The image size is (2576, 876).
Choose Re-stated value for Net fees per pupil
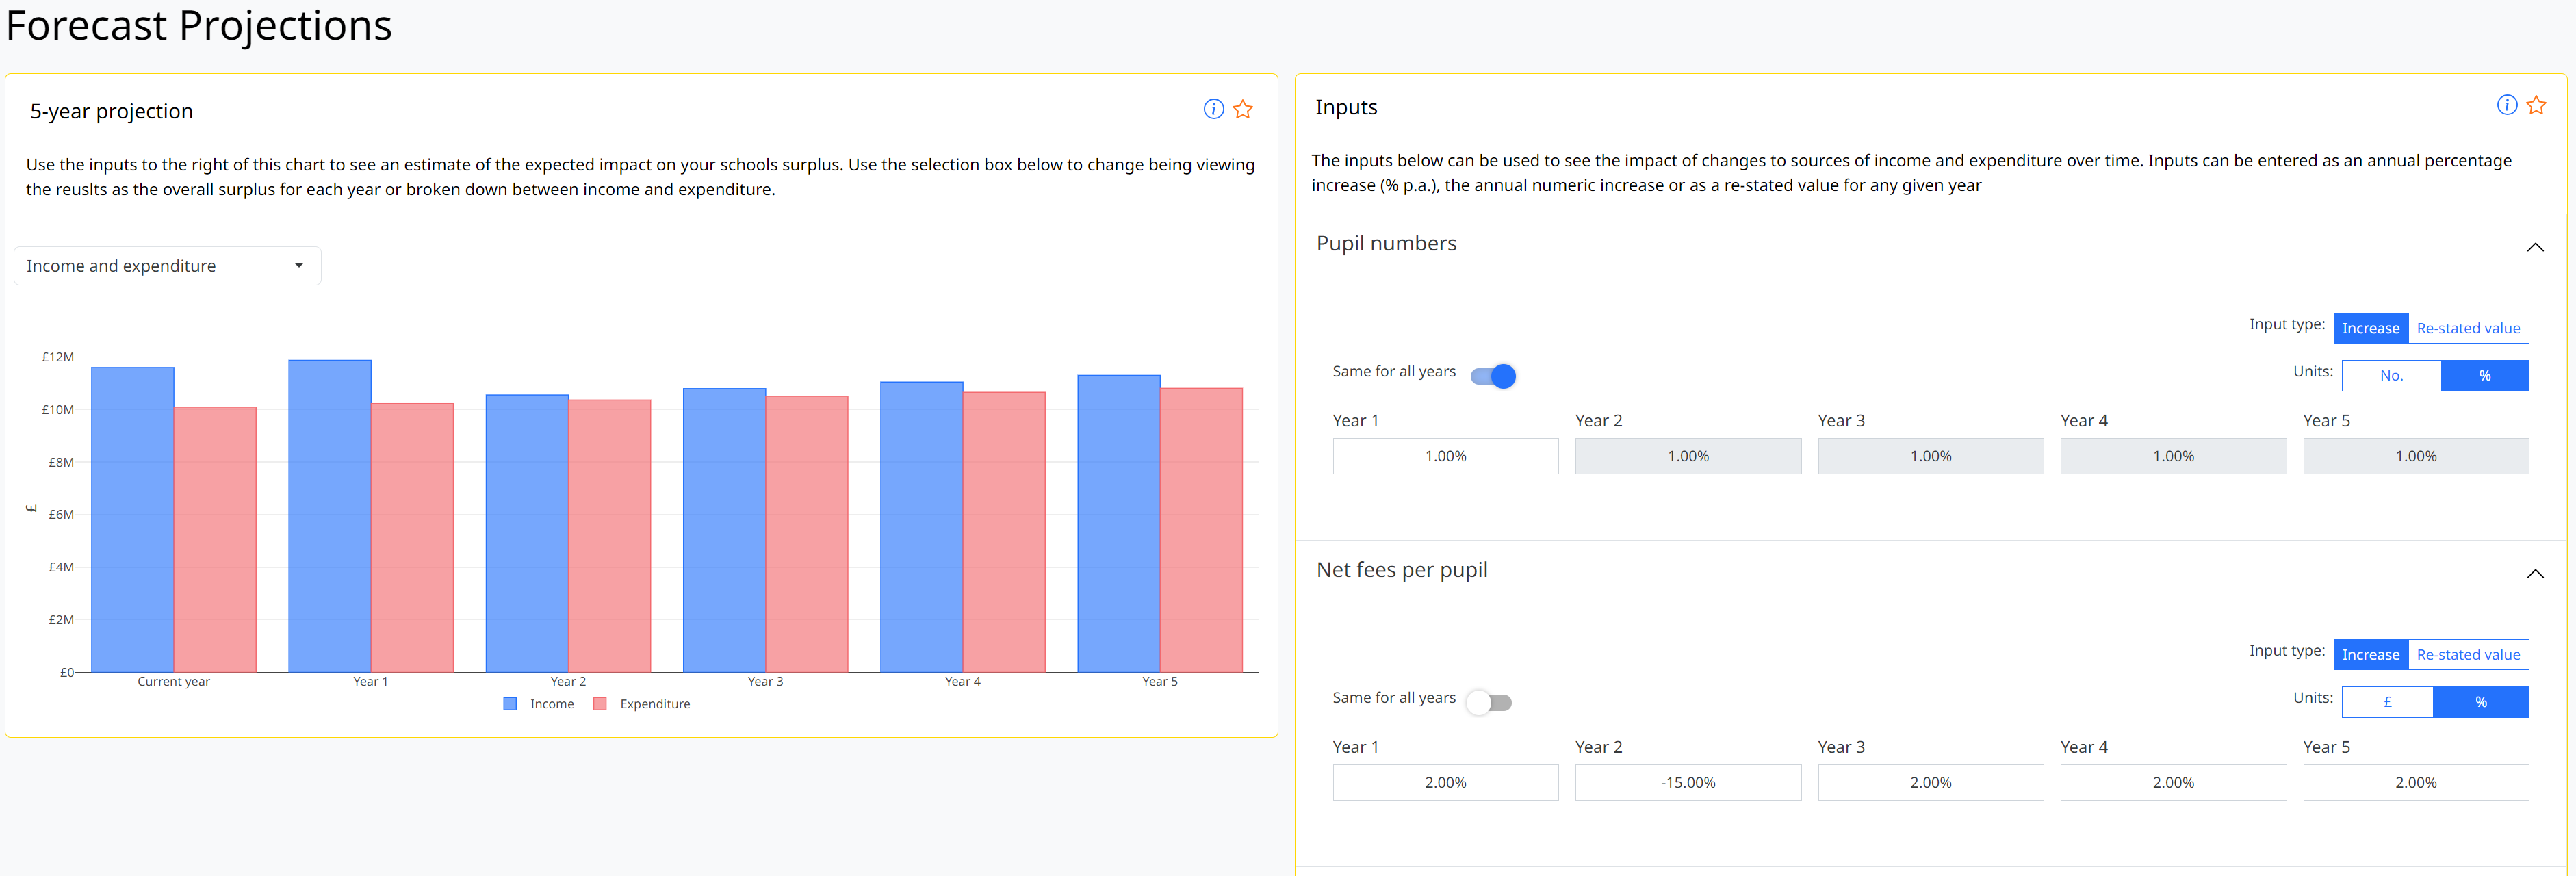coord(2469,654)
